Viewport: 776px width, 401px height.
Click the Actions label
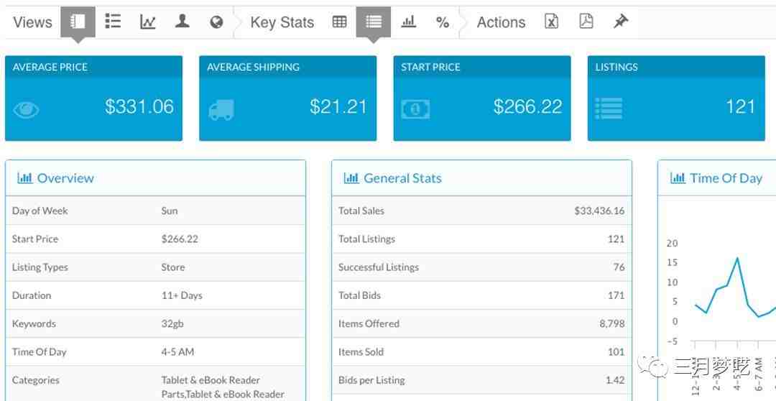pos(501,22)
